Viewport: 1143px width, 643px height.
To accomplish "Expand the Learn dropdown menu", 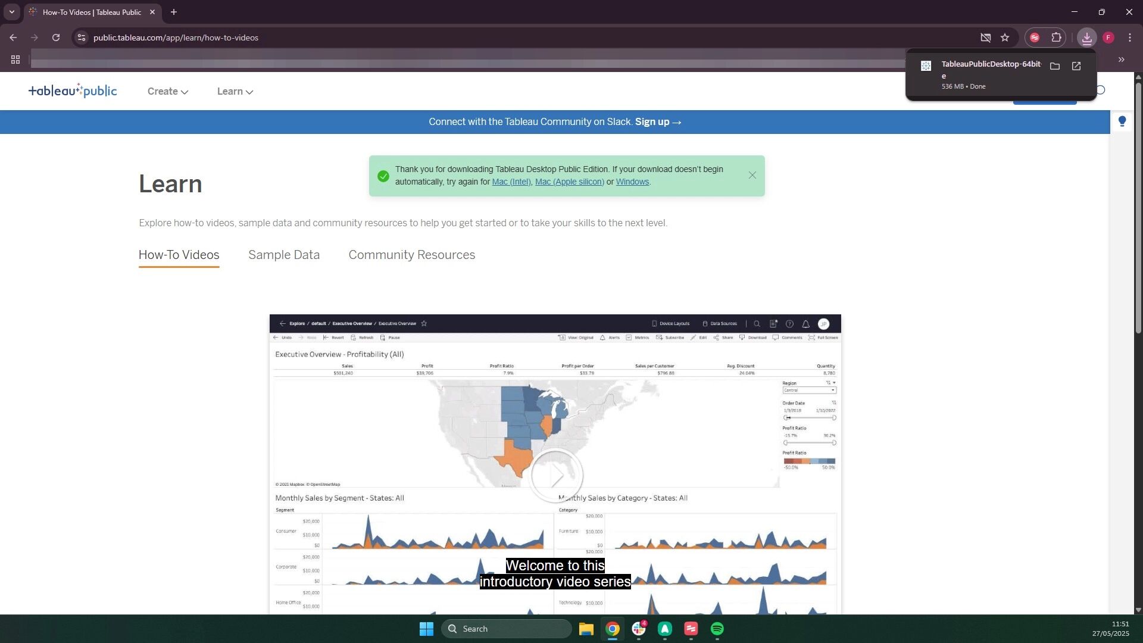I will pyautogui.click(x=235, y=91).
